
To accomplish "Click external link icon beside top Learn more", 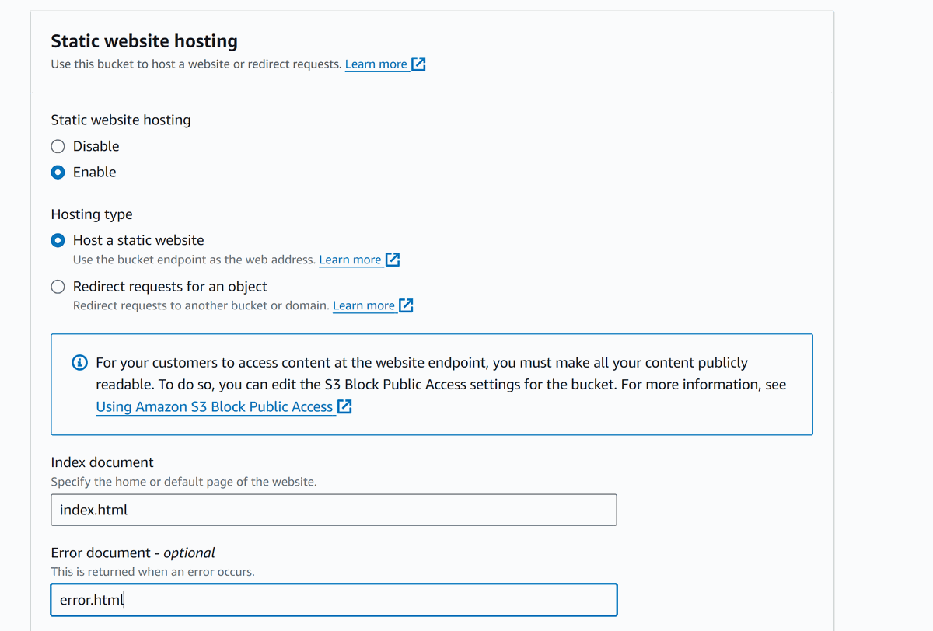I will click(x=418, y=64).
